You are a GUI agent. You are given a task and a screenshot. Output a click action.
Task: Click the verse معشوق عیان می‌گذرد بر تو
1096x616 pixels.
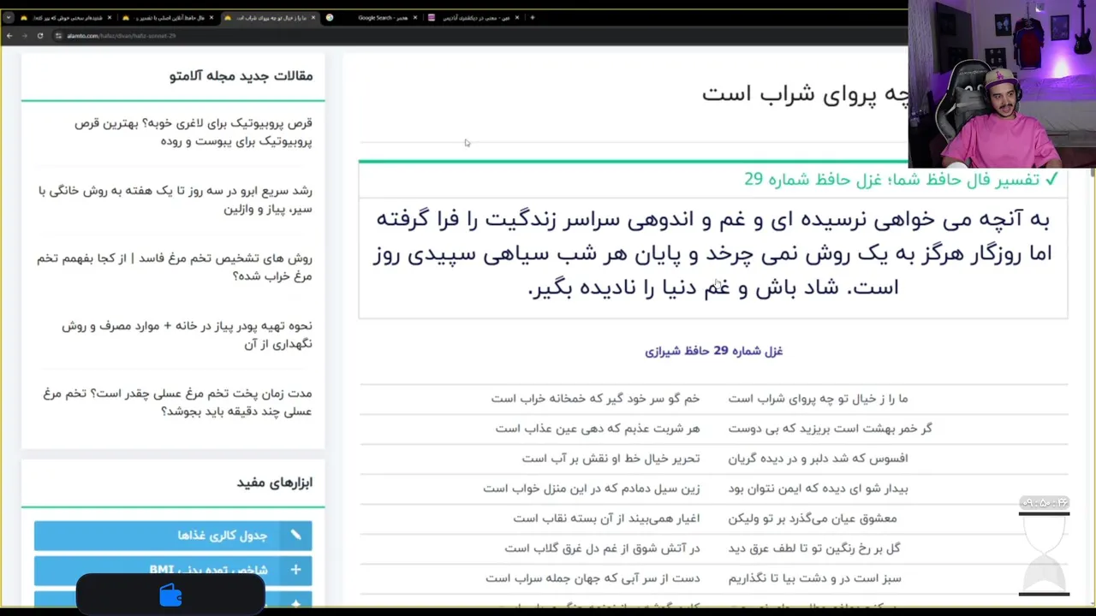[x=813, y=518]
